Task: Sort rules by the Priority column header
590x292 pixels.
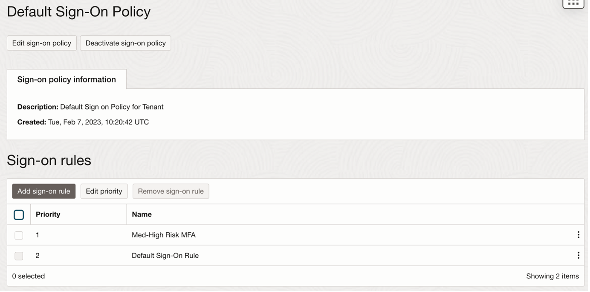Action: click(48, 214)
